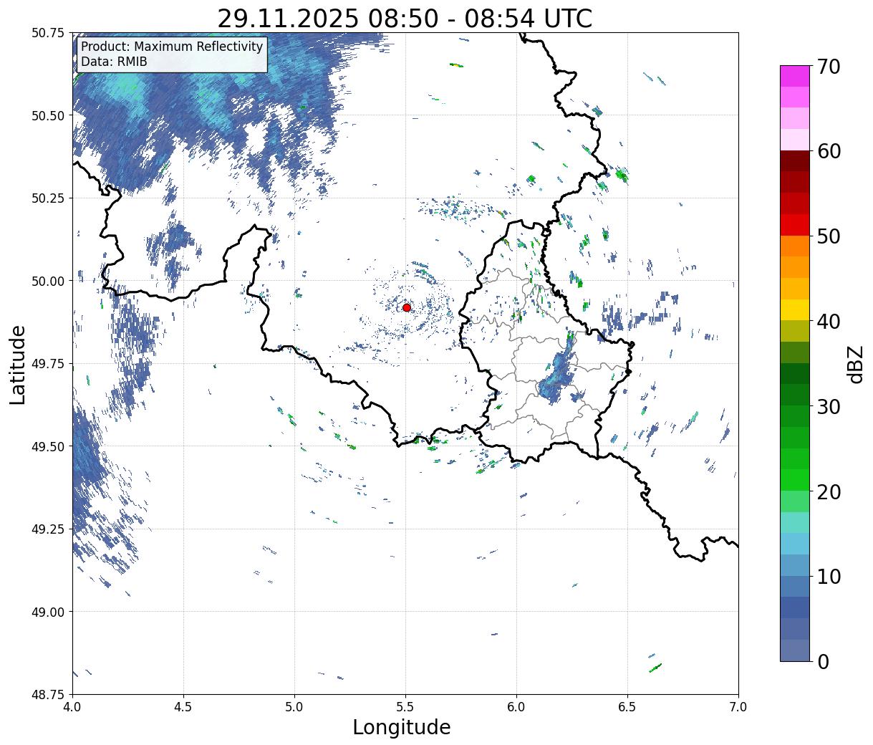
Task: Click the green echo streak near bottom right
Action: point(655,668)
